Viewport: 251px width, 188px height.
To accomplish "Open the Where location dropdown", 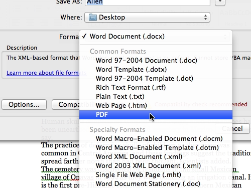I will [x=147, y=17].
